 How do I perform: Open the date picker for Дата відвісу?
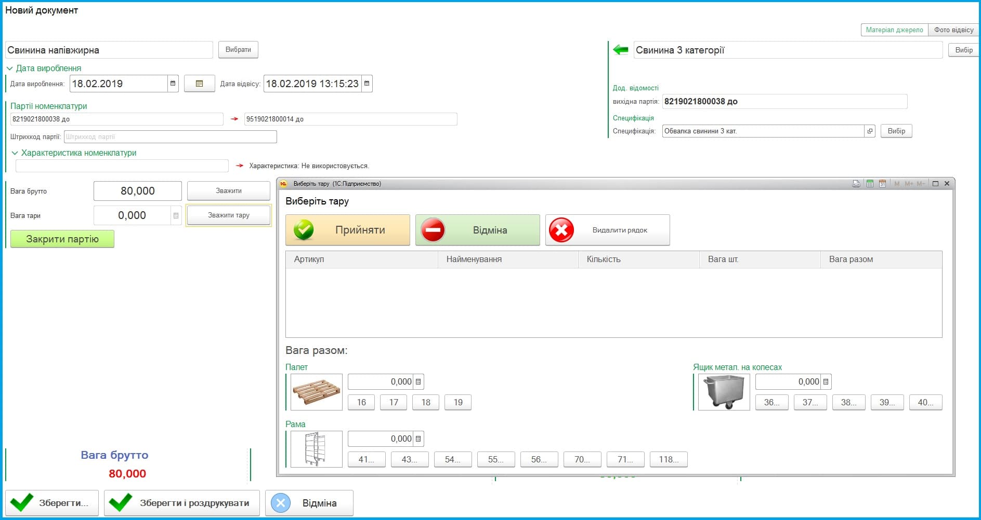[367, 84]
